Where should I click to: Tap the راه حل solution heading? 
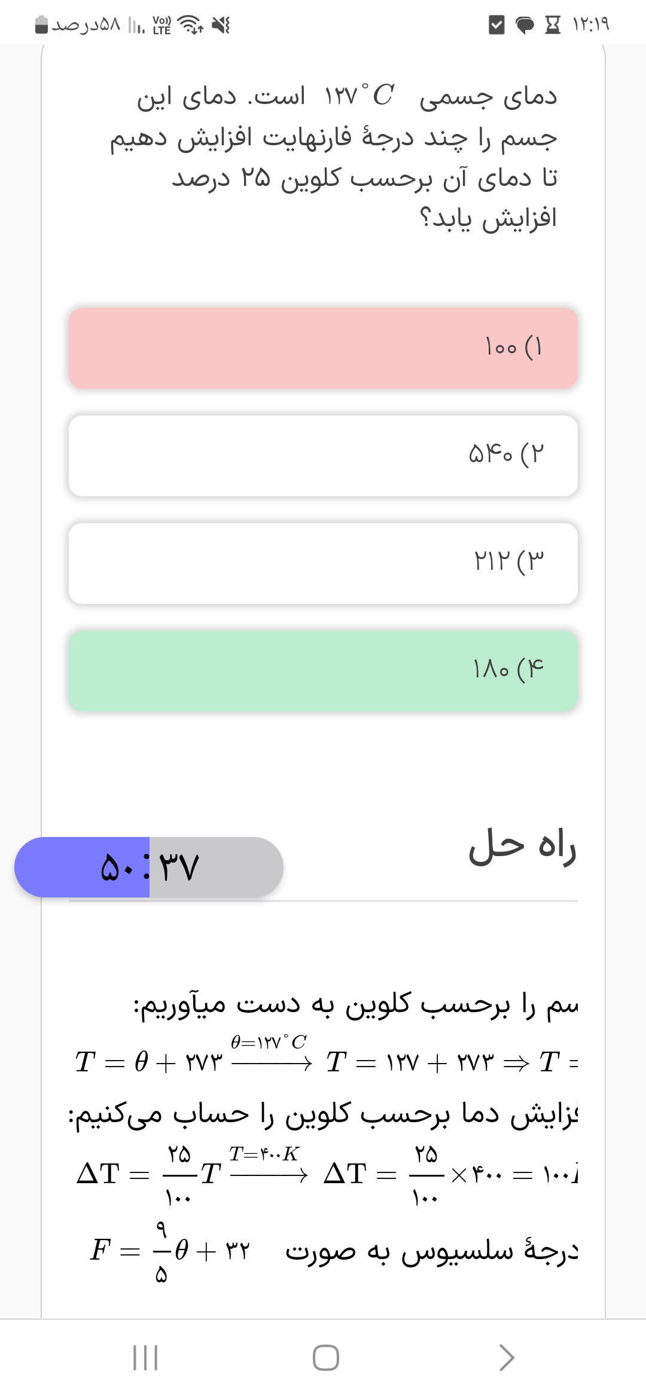(x=522, y=847)
